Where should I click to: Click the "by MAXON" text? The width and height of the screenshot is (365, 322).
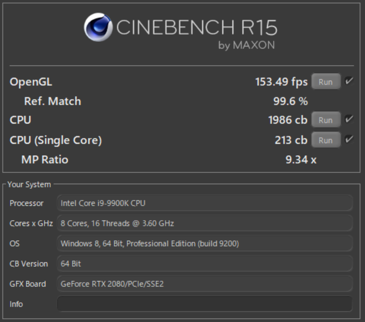pyautogui.click(x=246, y=46)
